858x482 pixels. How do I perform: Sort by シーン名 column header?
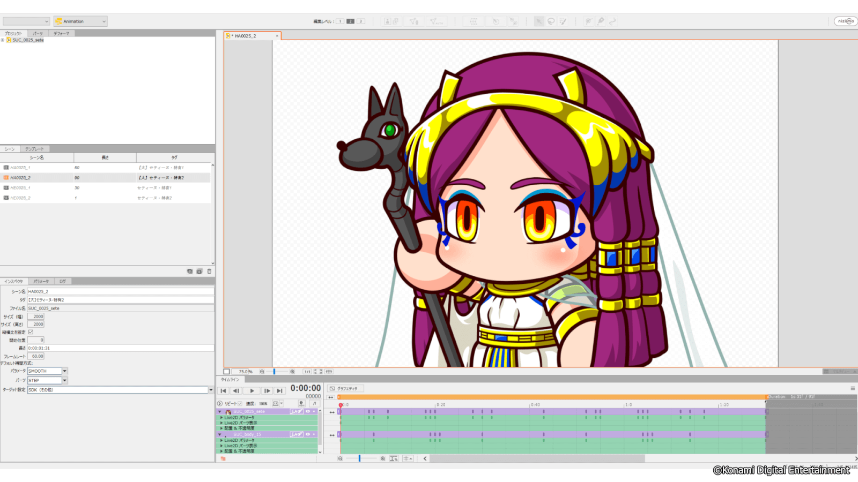(37, 157)
